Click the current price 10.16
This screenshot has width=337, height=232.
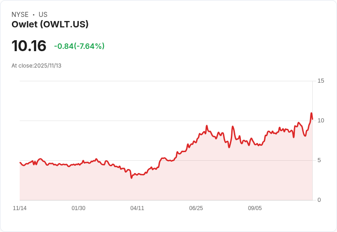pos(29,46)
